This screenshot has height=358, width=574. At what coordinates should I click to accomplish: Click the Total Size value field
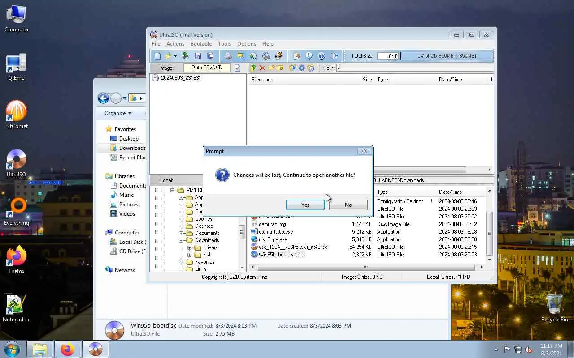coord(388,56)
